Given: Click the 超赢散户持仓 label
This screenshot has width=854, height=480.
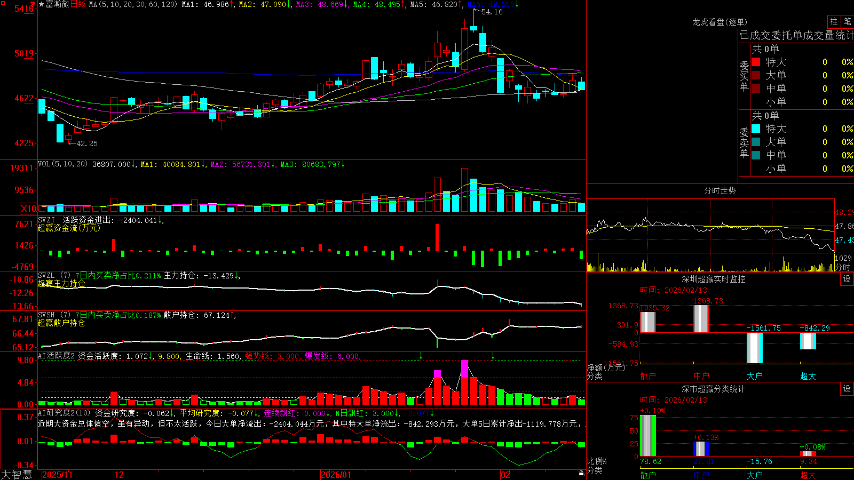Looking at the screenshot, I should [61, 323].
